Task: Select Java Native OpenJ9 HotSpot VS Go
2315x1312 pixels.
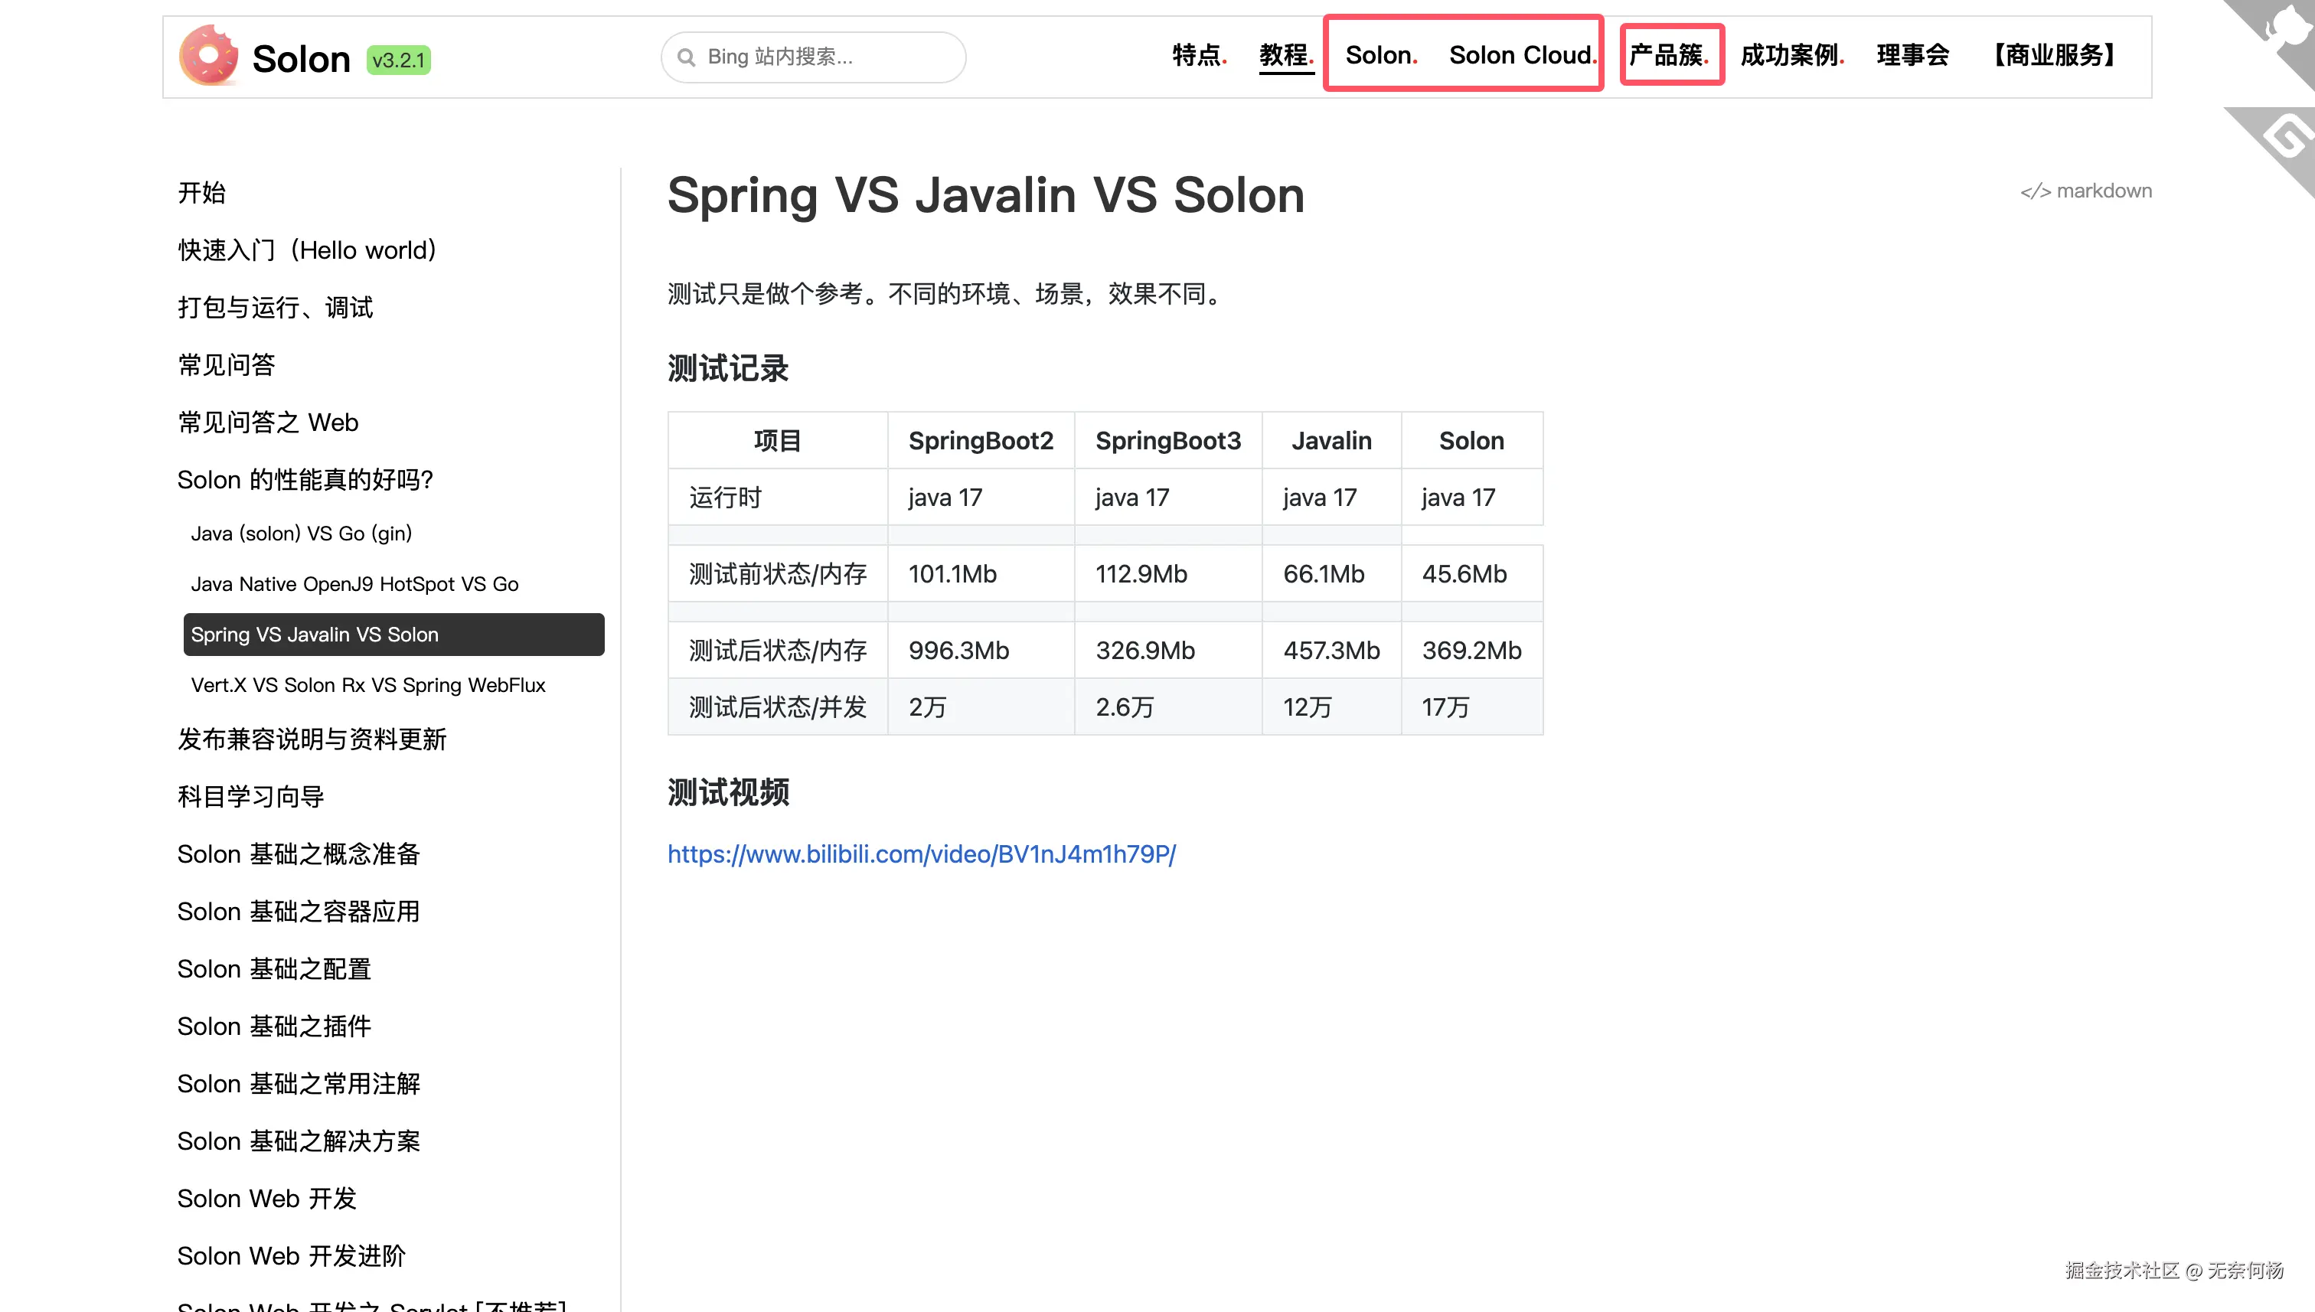Action: point(354,584)
